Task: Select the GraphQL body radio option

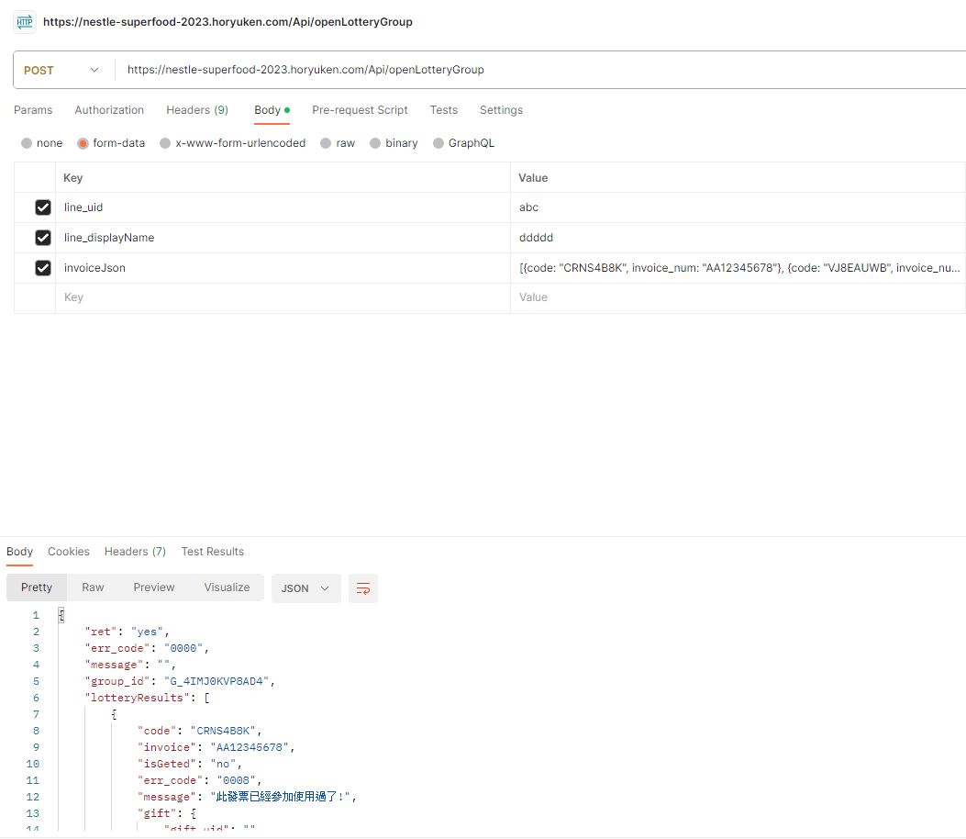Action: [x=439, y=143]
